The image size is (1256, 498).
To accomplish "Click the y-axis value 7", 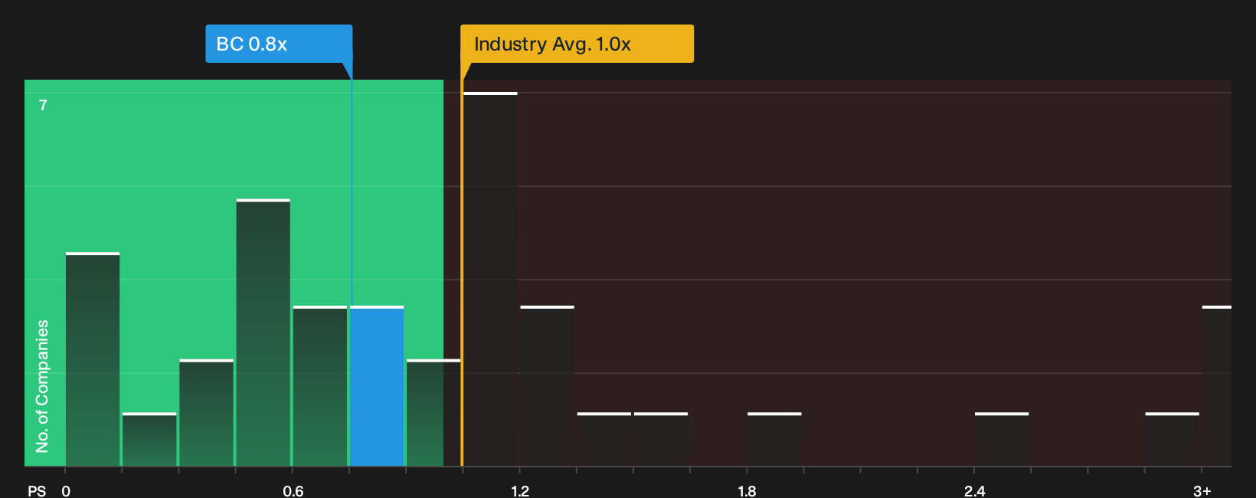I will coord(43,105).
